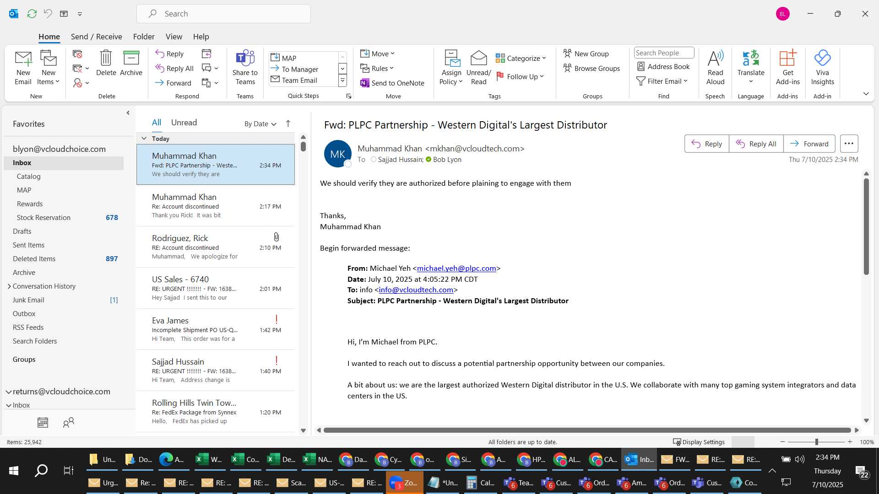This screenshot has width=879, height=494.
Task: Open the Move dropdown
Action: [x=377, y=54]
